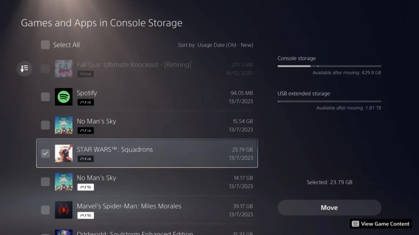Click the Console storage usage bar

pyautogui.click(x=329, y=66)
